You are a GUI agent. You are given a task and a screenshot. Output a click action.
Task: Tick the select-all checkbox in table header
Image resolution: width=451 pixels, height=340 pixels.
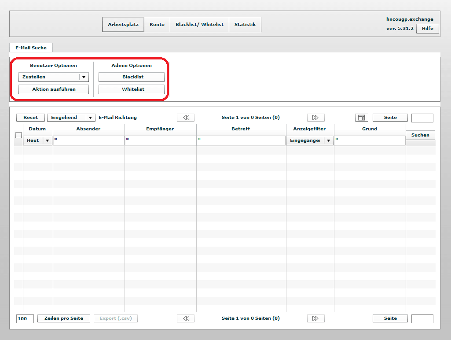click(x=18, y=135)
